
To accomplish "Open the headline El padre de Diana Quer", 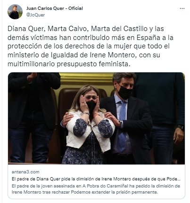I will 96,179.
